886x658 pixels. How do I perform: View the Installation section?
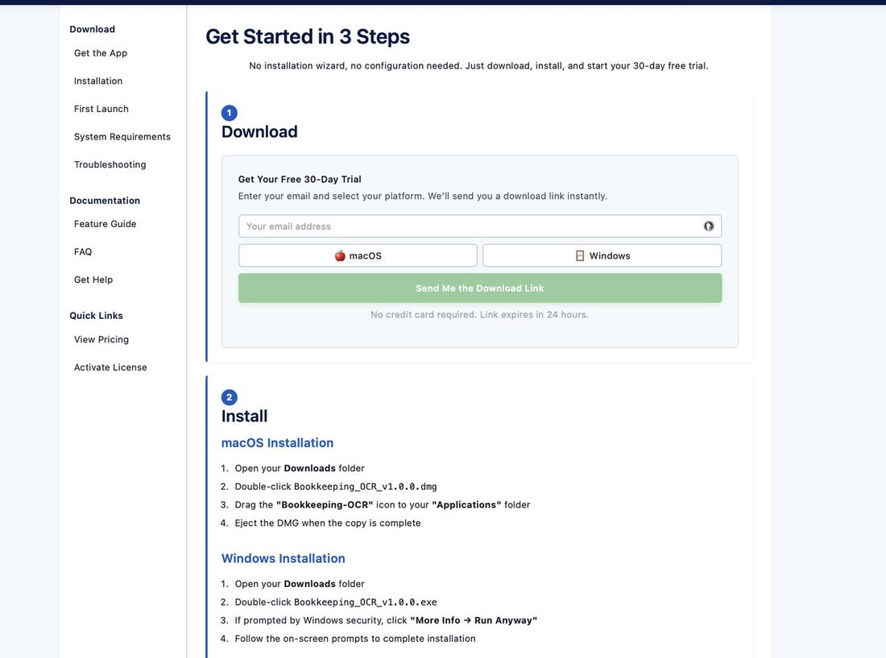pyautogui.click(x=98, y=80)
